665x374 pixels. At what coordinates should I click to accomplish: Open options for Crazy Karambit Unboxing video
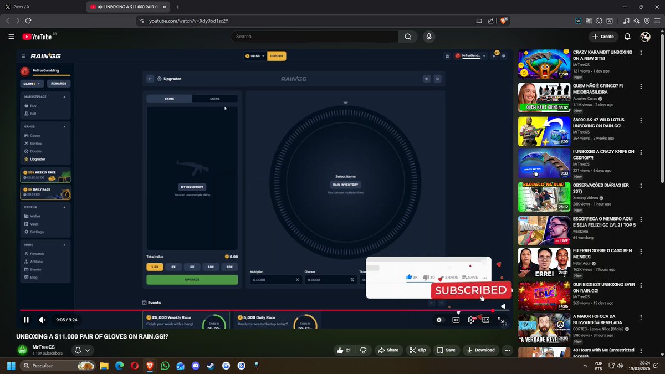pos(641,53)
